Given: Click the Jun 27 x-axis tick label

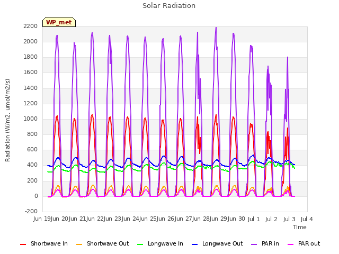Looking at the screenshot, I should click(184, 219).
